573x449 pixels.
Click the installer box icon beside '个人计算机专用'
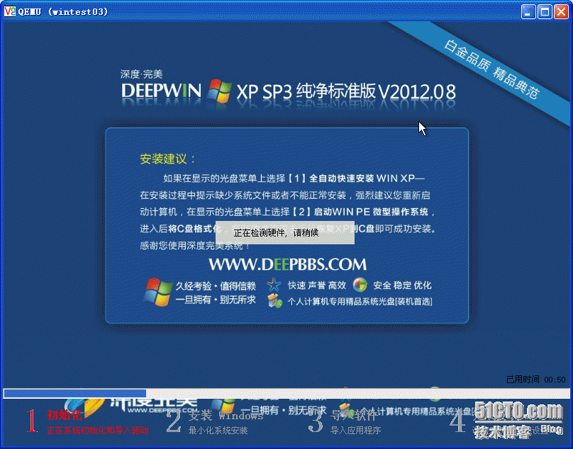(275, 301)
